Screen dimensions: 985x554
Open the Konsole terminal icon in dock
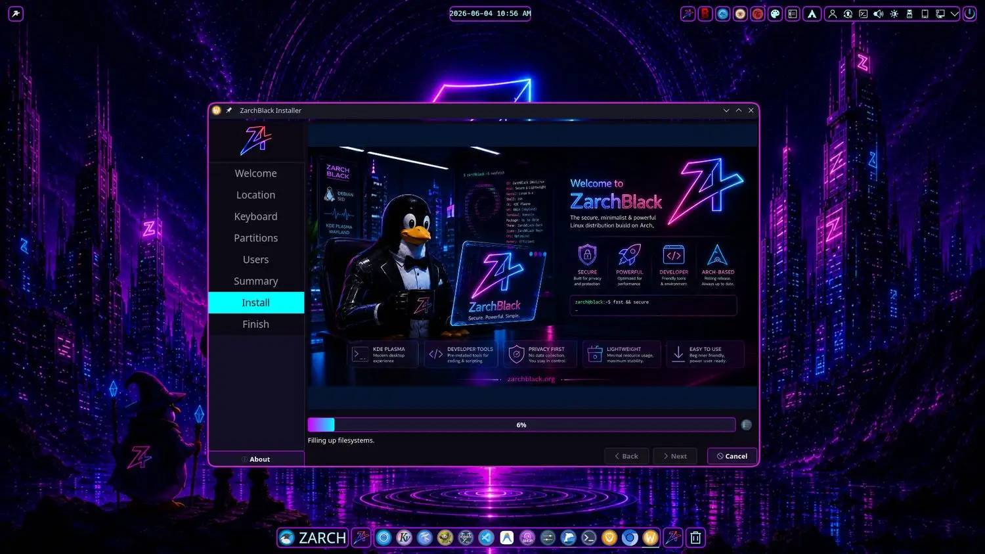(x=589, y=538)
